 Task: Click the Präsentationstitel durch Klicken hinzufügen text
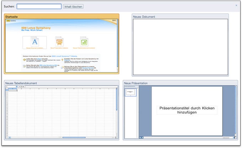click(187, 110)
